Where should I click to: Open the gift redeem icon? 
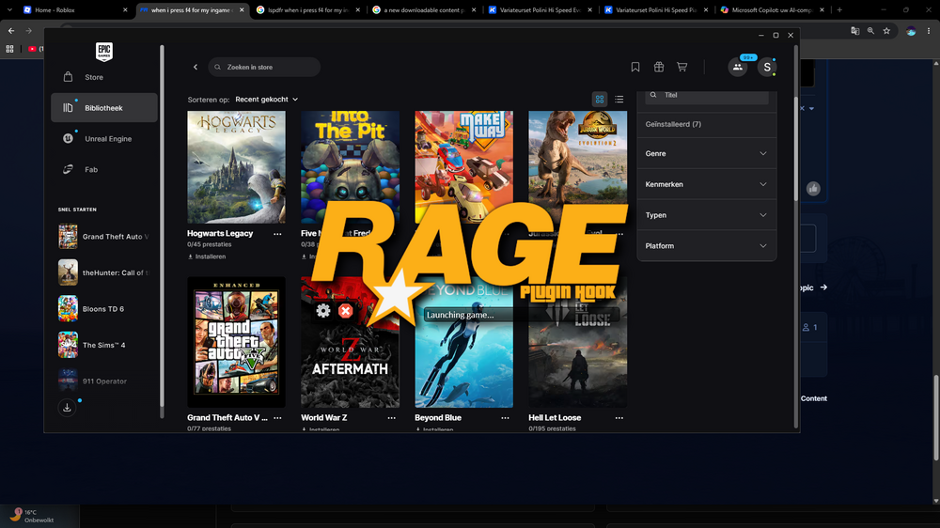point(659,67)
